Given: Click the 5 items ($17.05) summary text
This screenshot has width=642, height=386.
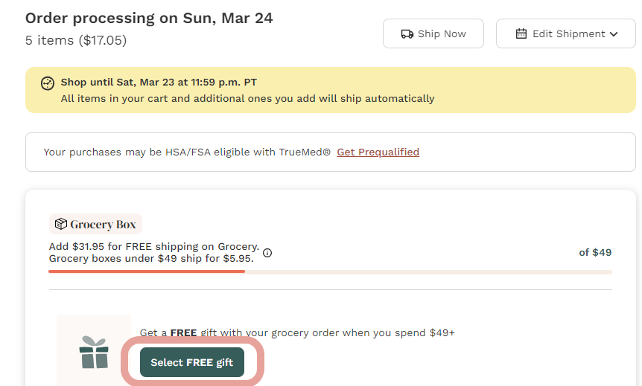Looking at the screenshot, I should point(76,40).
